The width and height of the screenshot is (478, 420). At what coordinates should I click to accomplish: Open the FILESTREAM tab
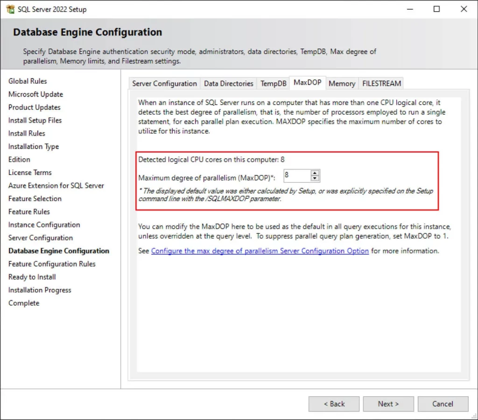coord(381,83)
